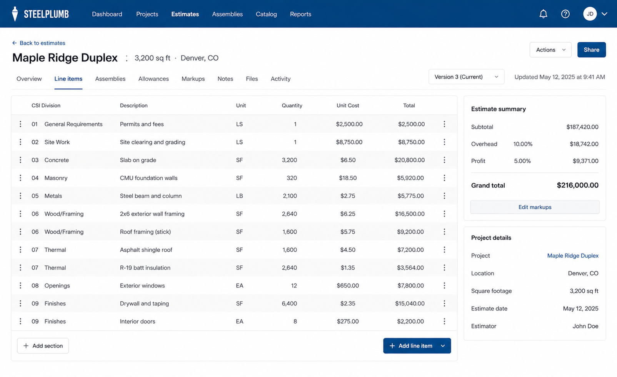Open row menu for Exterior windows
The height and width of the screenshot is (377, 617).
(444, 285)
